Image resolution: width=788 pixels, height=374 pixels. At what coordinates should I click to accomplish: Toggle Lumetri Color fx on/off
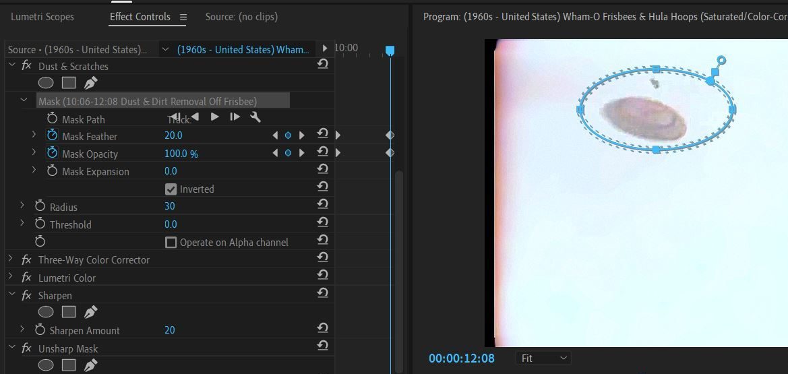click(x=27, y=277)
